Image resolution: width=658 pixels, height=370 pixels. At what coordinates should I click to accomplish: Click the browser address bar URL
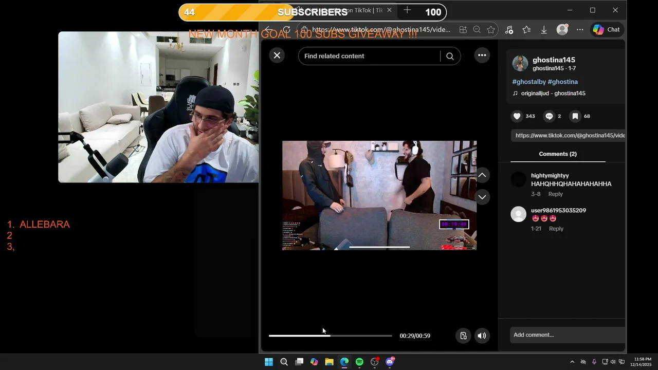(381, 30)
